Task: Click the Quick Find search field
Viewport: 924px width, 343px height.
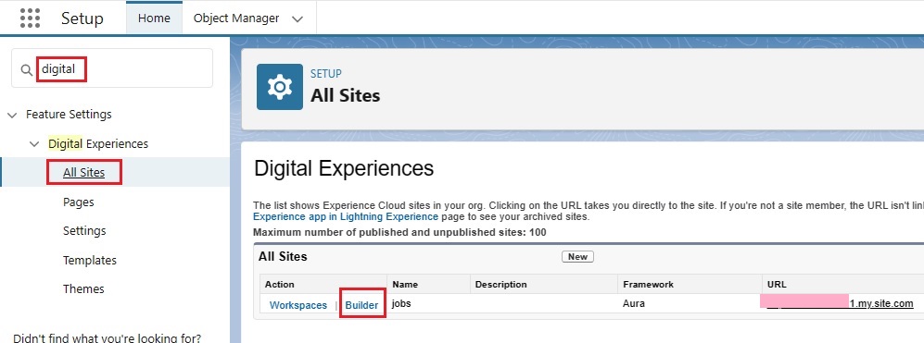Action: 112,68
